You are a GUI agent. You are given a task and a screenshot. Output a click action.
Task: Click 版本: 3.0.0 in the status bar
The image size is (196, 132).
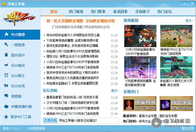11,128
